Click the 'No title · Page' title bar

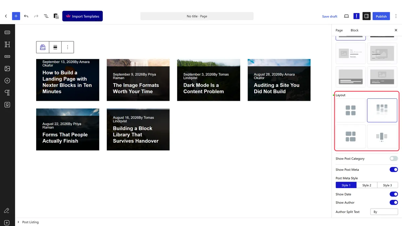tap(197, 16)
